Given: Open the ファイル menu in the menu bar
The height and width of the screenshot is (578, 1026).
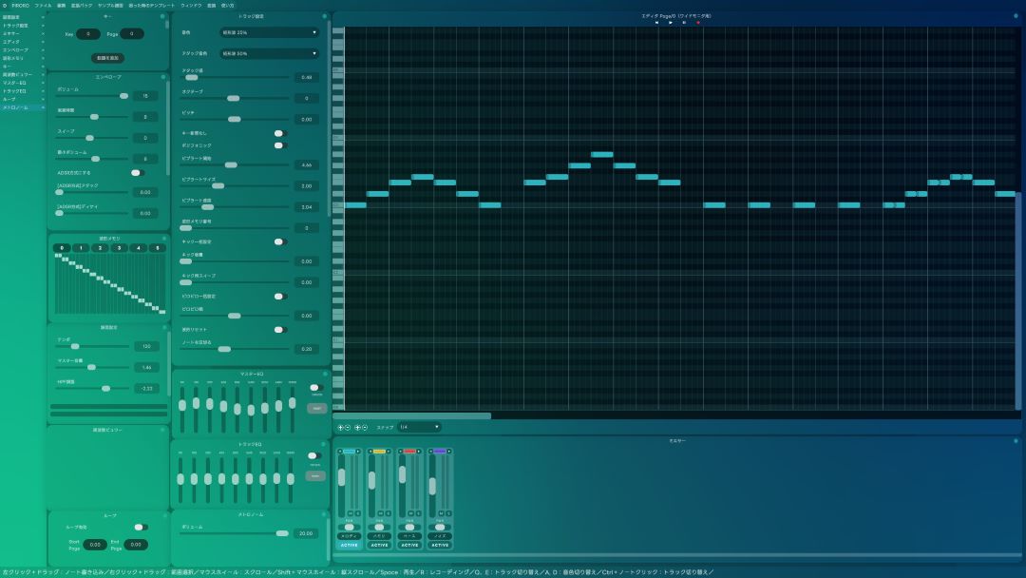Looking at the screenshot, I should (x=43, y=5).
